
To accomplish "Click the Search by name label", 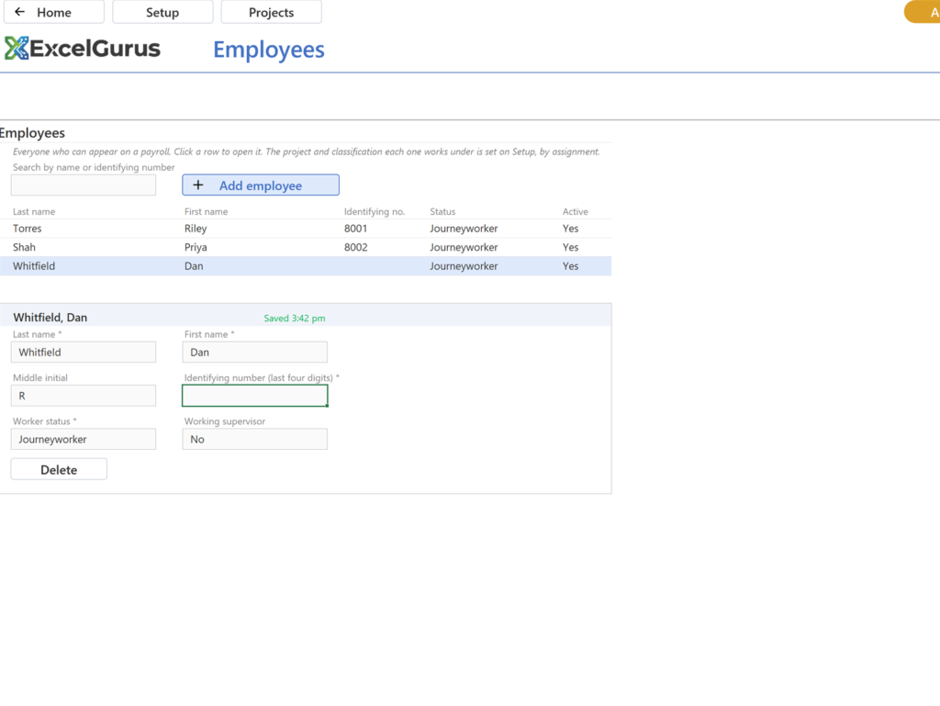I will point(94,167).
